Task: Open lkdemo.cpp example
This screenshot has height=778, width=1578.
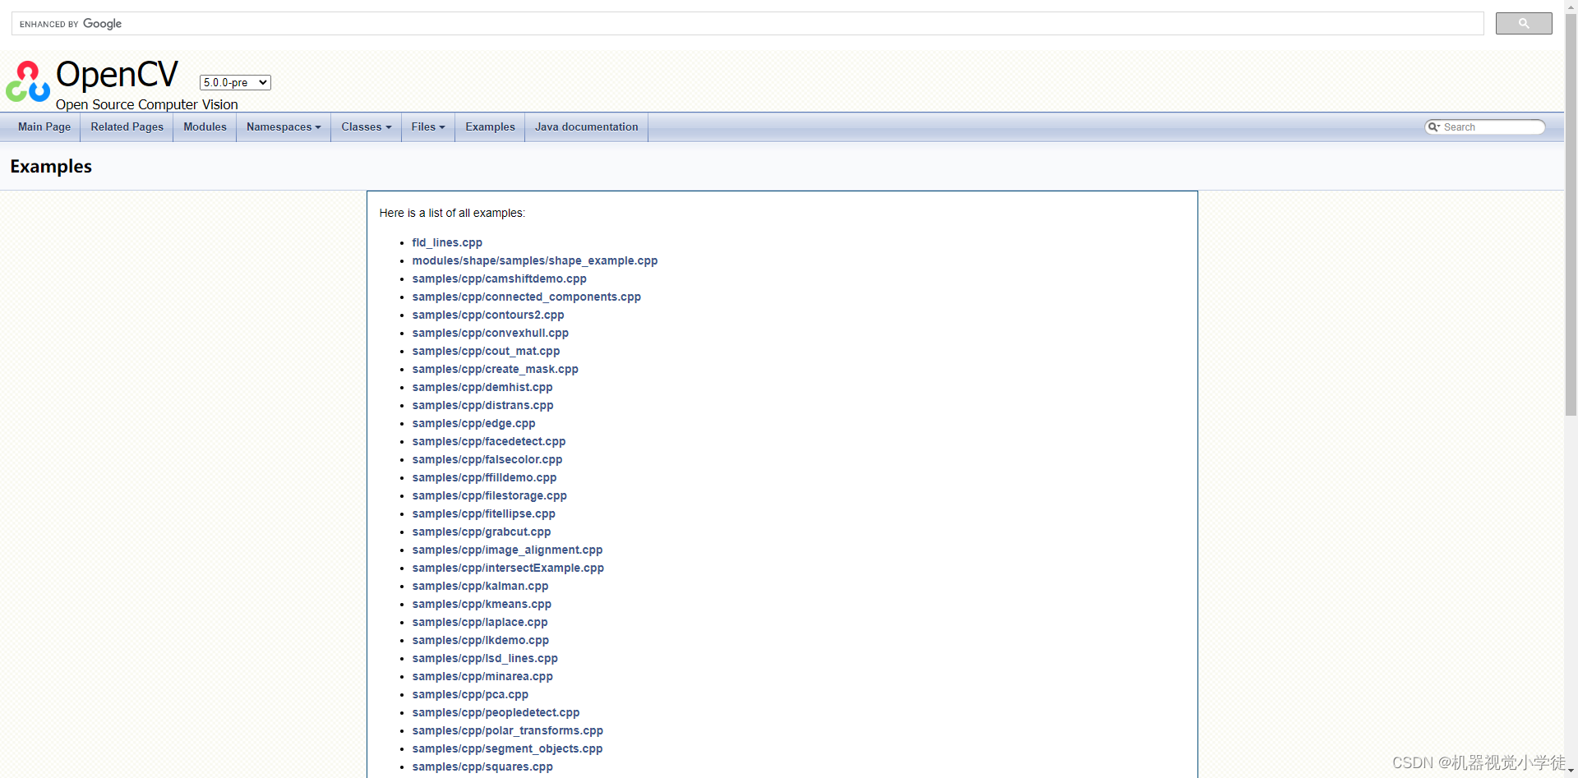Action: (x=481, y=640)
